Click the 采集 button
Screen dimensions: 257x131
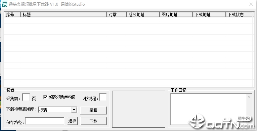pos(94,110)
